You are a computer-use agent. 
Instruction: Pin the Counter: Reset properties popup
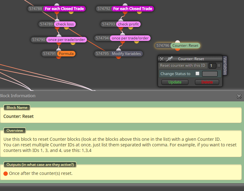(169, 59)
